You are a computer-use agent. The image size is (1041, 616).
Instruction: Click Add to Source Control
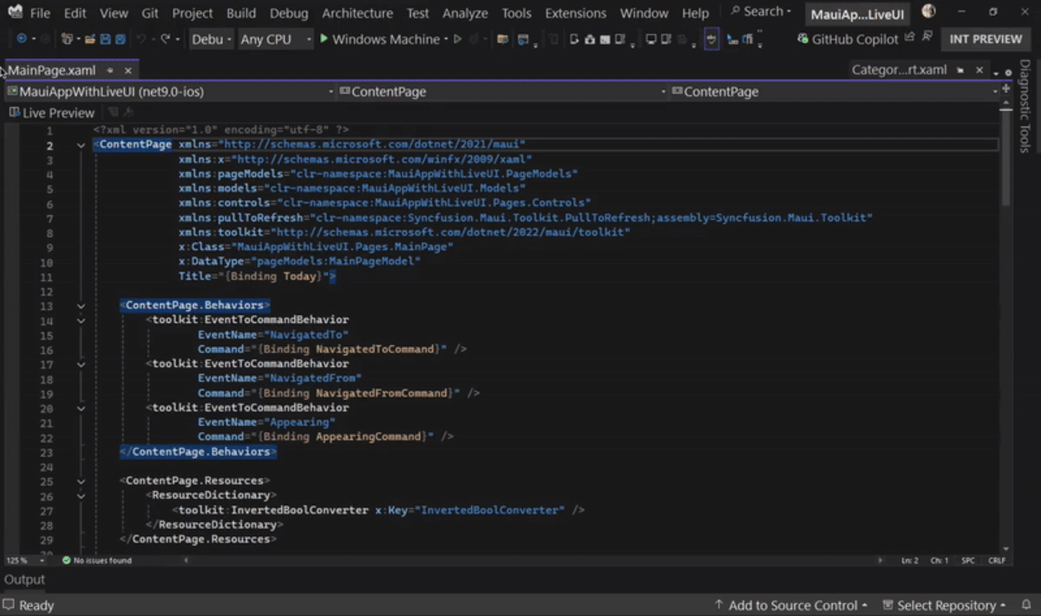(791, 605)
